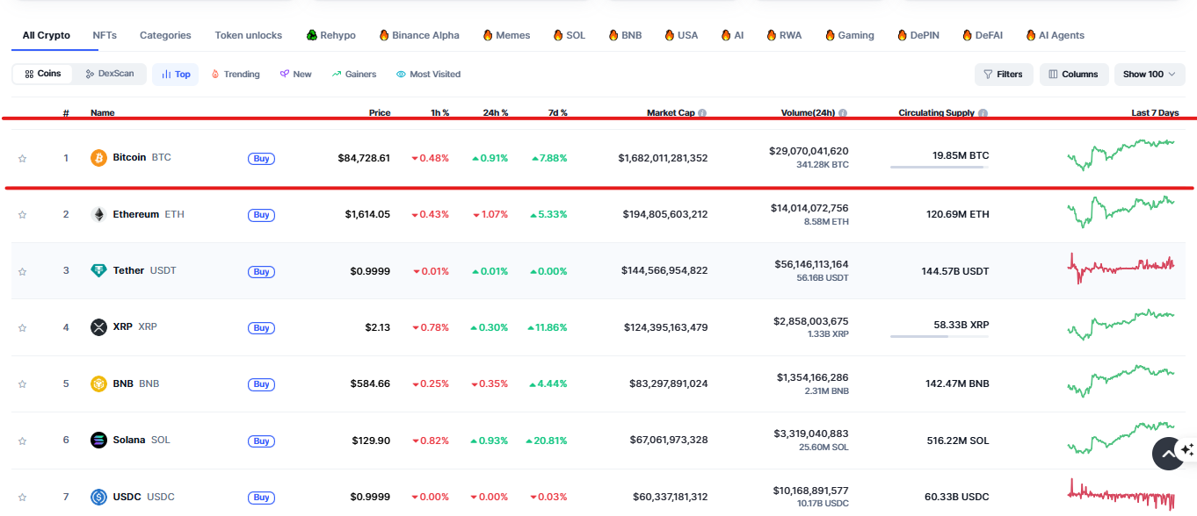This screenshot has height=516, width=1197.
Task: Show Trending coins
Action: click(236, 75)
